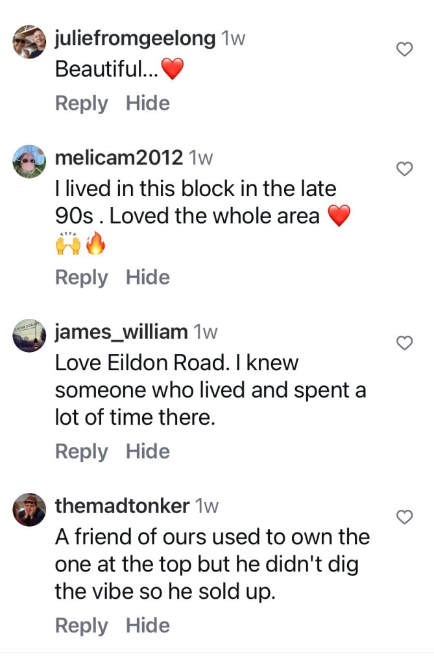Go to melicam2012's profile via username
434x665 pixels.
119,158
